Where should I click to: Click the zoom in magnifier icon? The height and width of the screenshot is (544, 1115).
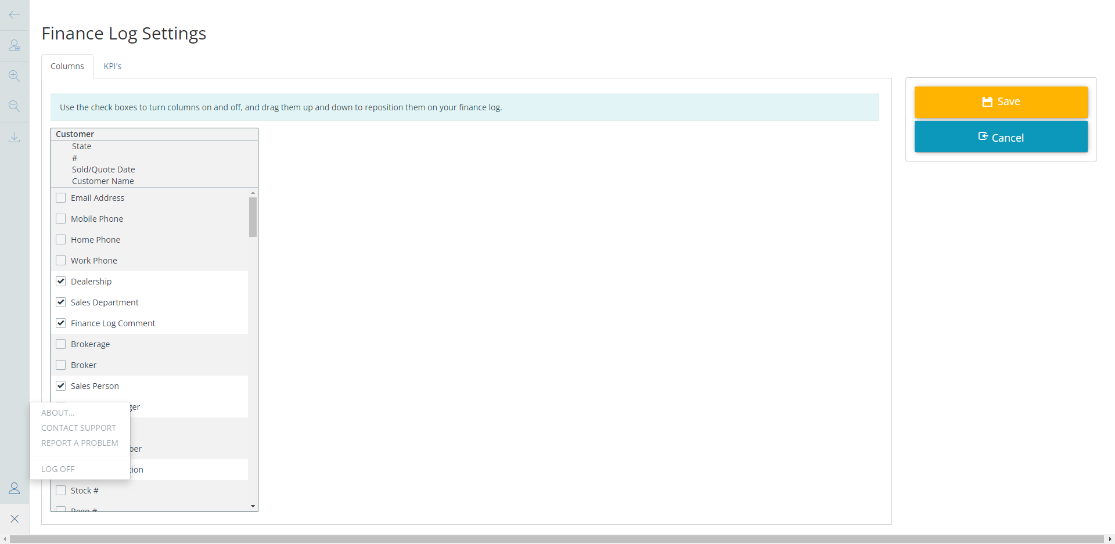[15, 76]
